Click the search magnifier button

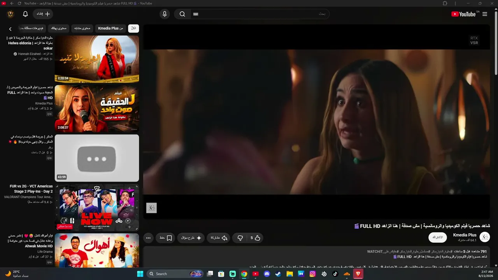[x=182, y=14]
